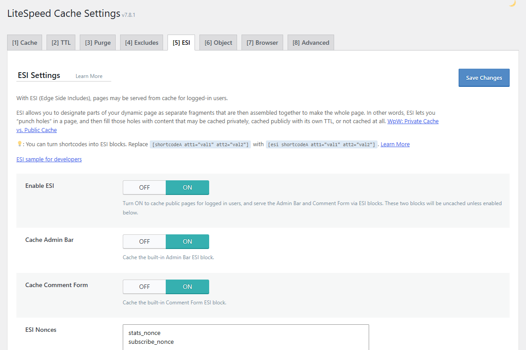Click the Save Changes button
Screen dimensions: 526x350
484,78
